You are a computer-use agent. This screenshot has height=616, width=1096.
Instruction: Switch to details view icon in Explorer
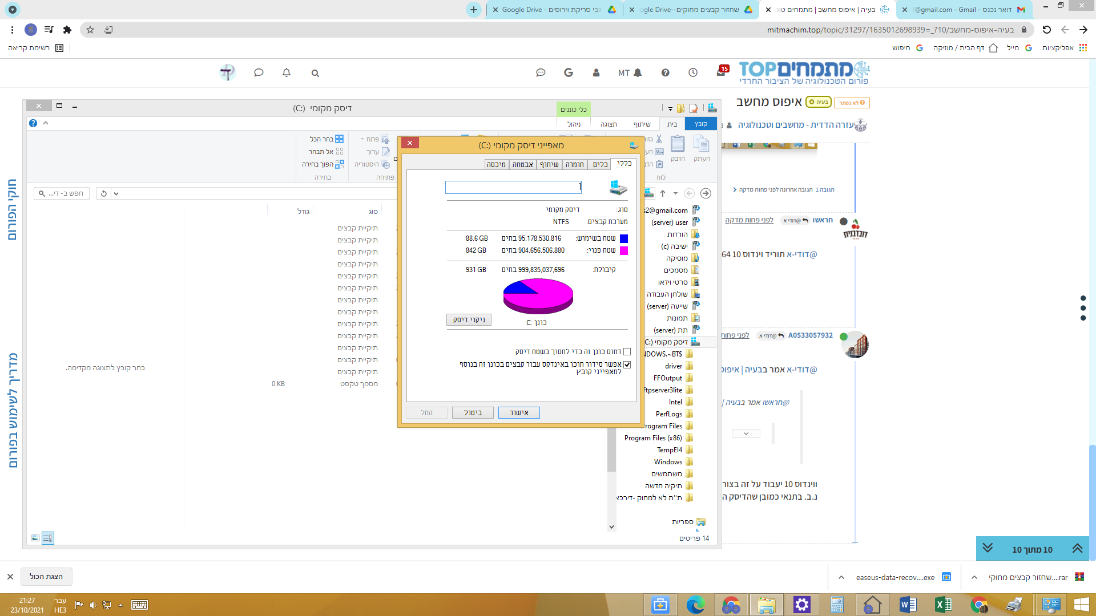pyautogui.click(x=48, y=538)
